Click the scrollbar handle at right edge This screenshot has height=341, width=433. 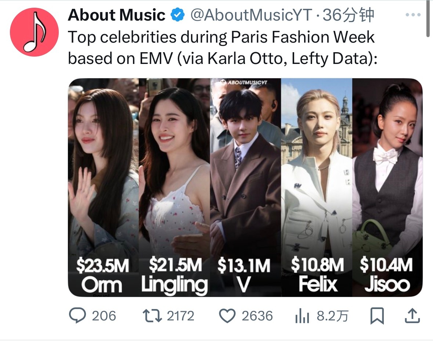pyautogui.click(x=428, y=18)
